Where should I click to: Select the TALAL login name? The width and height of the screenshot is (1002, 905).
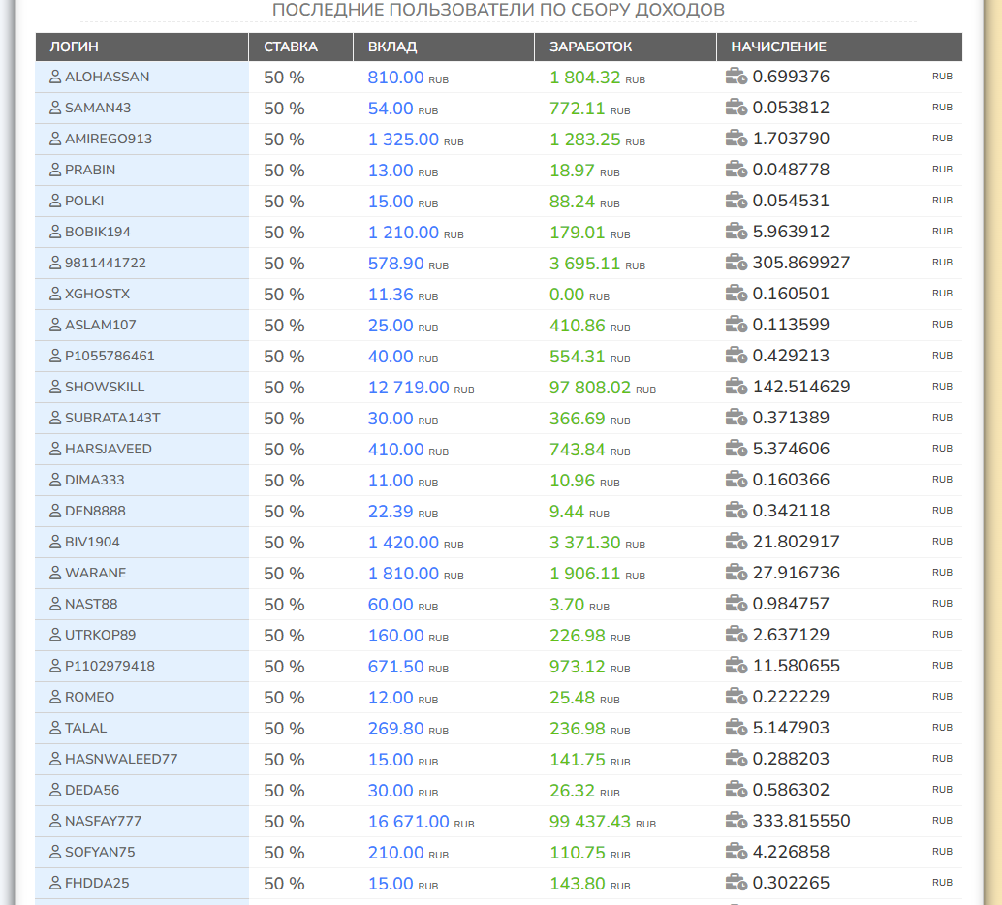[85, 728]
